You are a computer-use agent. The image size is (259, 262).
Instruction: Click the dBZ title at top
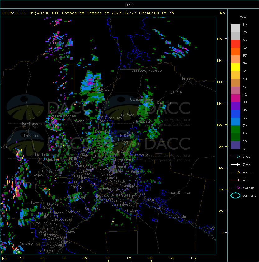(x=129, y=4)
